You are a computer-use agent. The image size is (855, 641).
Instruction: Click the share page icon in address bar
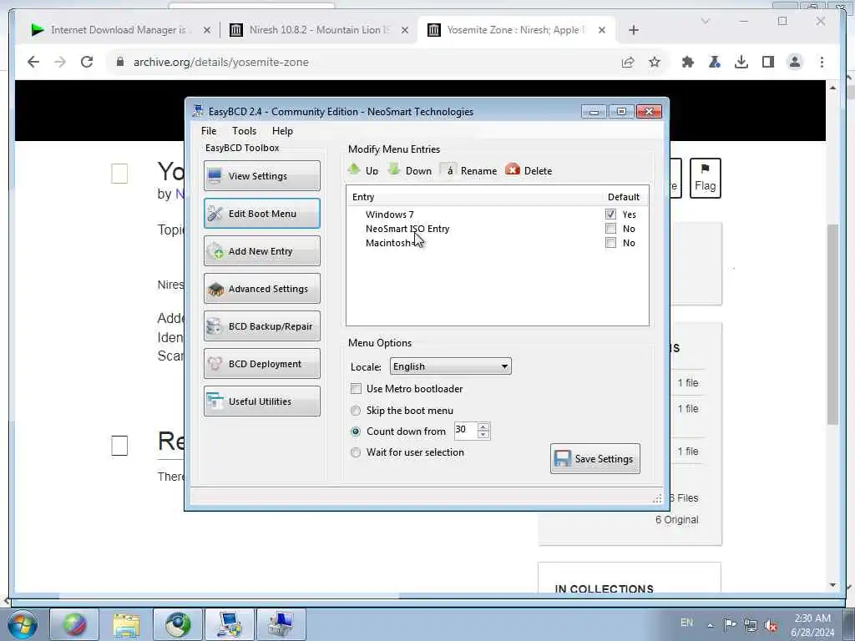[628, 62]
